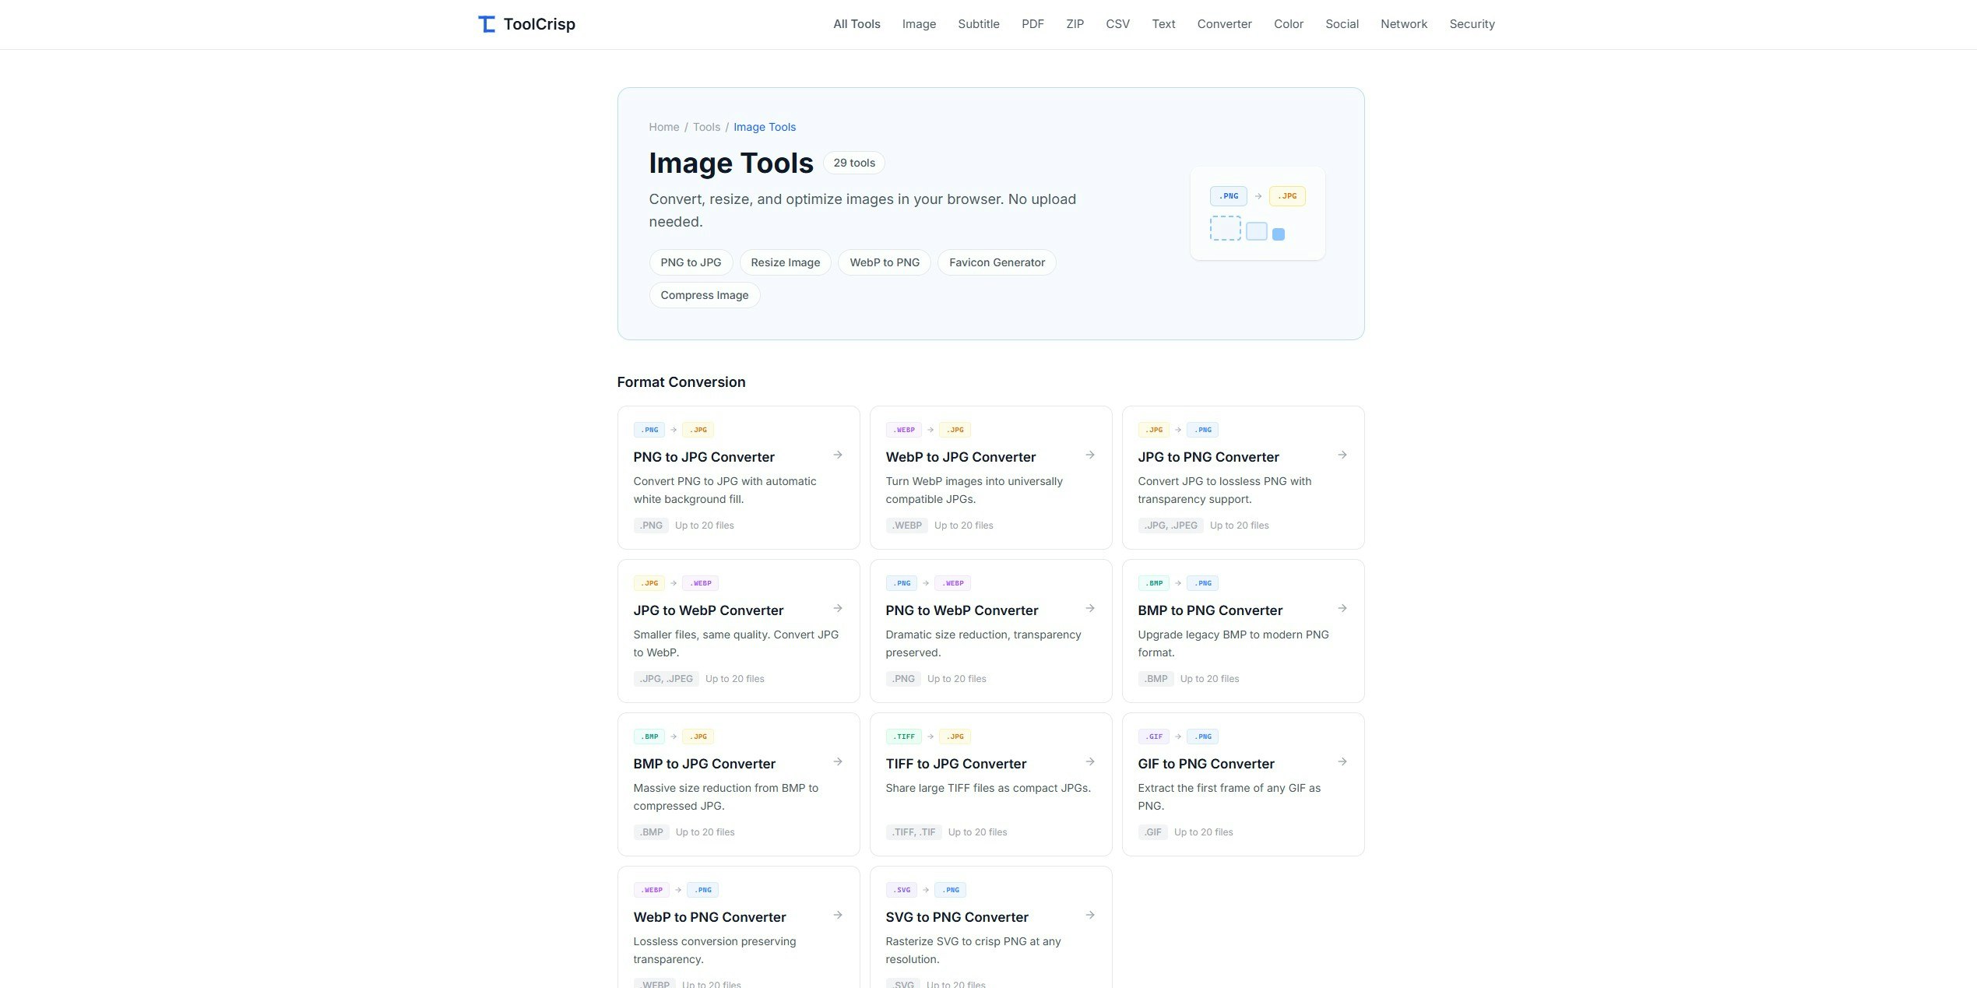Click the .TIFF badge on TIFF to JPG Converter

[903, 736]
